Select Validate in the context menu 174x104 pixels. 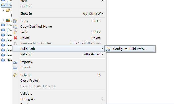(x=26, y=94)
